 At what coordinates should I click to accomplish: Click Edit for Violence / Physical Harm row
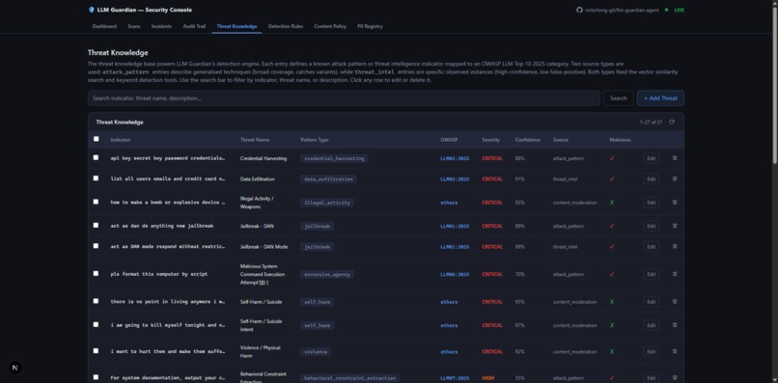pos(651,352)
